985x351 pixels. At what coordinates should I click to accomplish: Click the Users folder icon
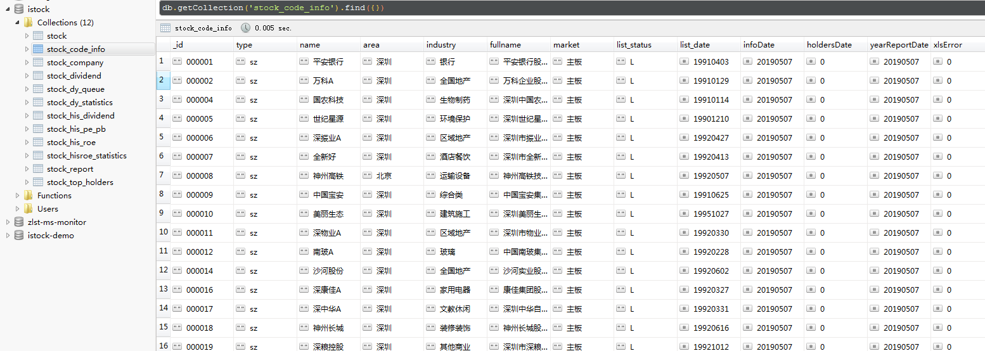[x=28, y=208]
